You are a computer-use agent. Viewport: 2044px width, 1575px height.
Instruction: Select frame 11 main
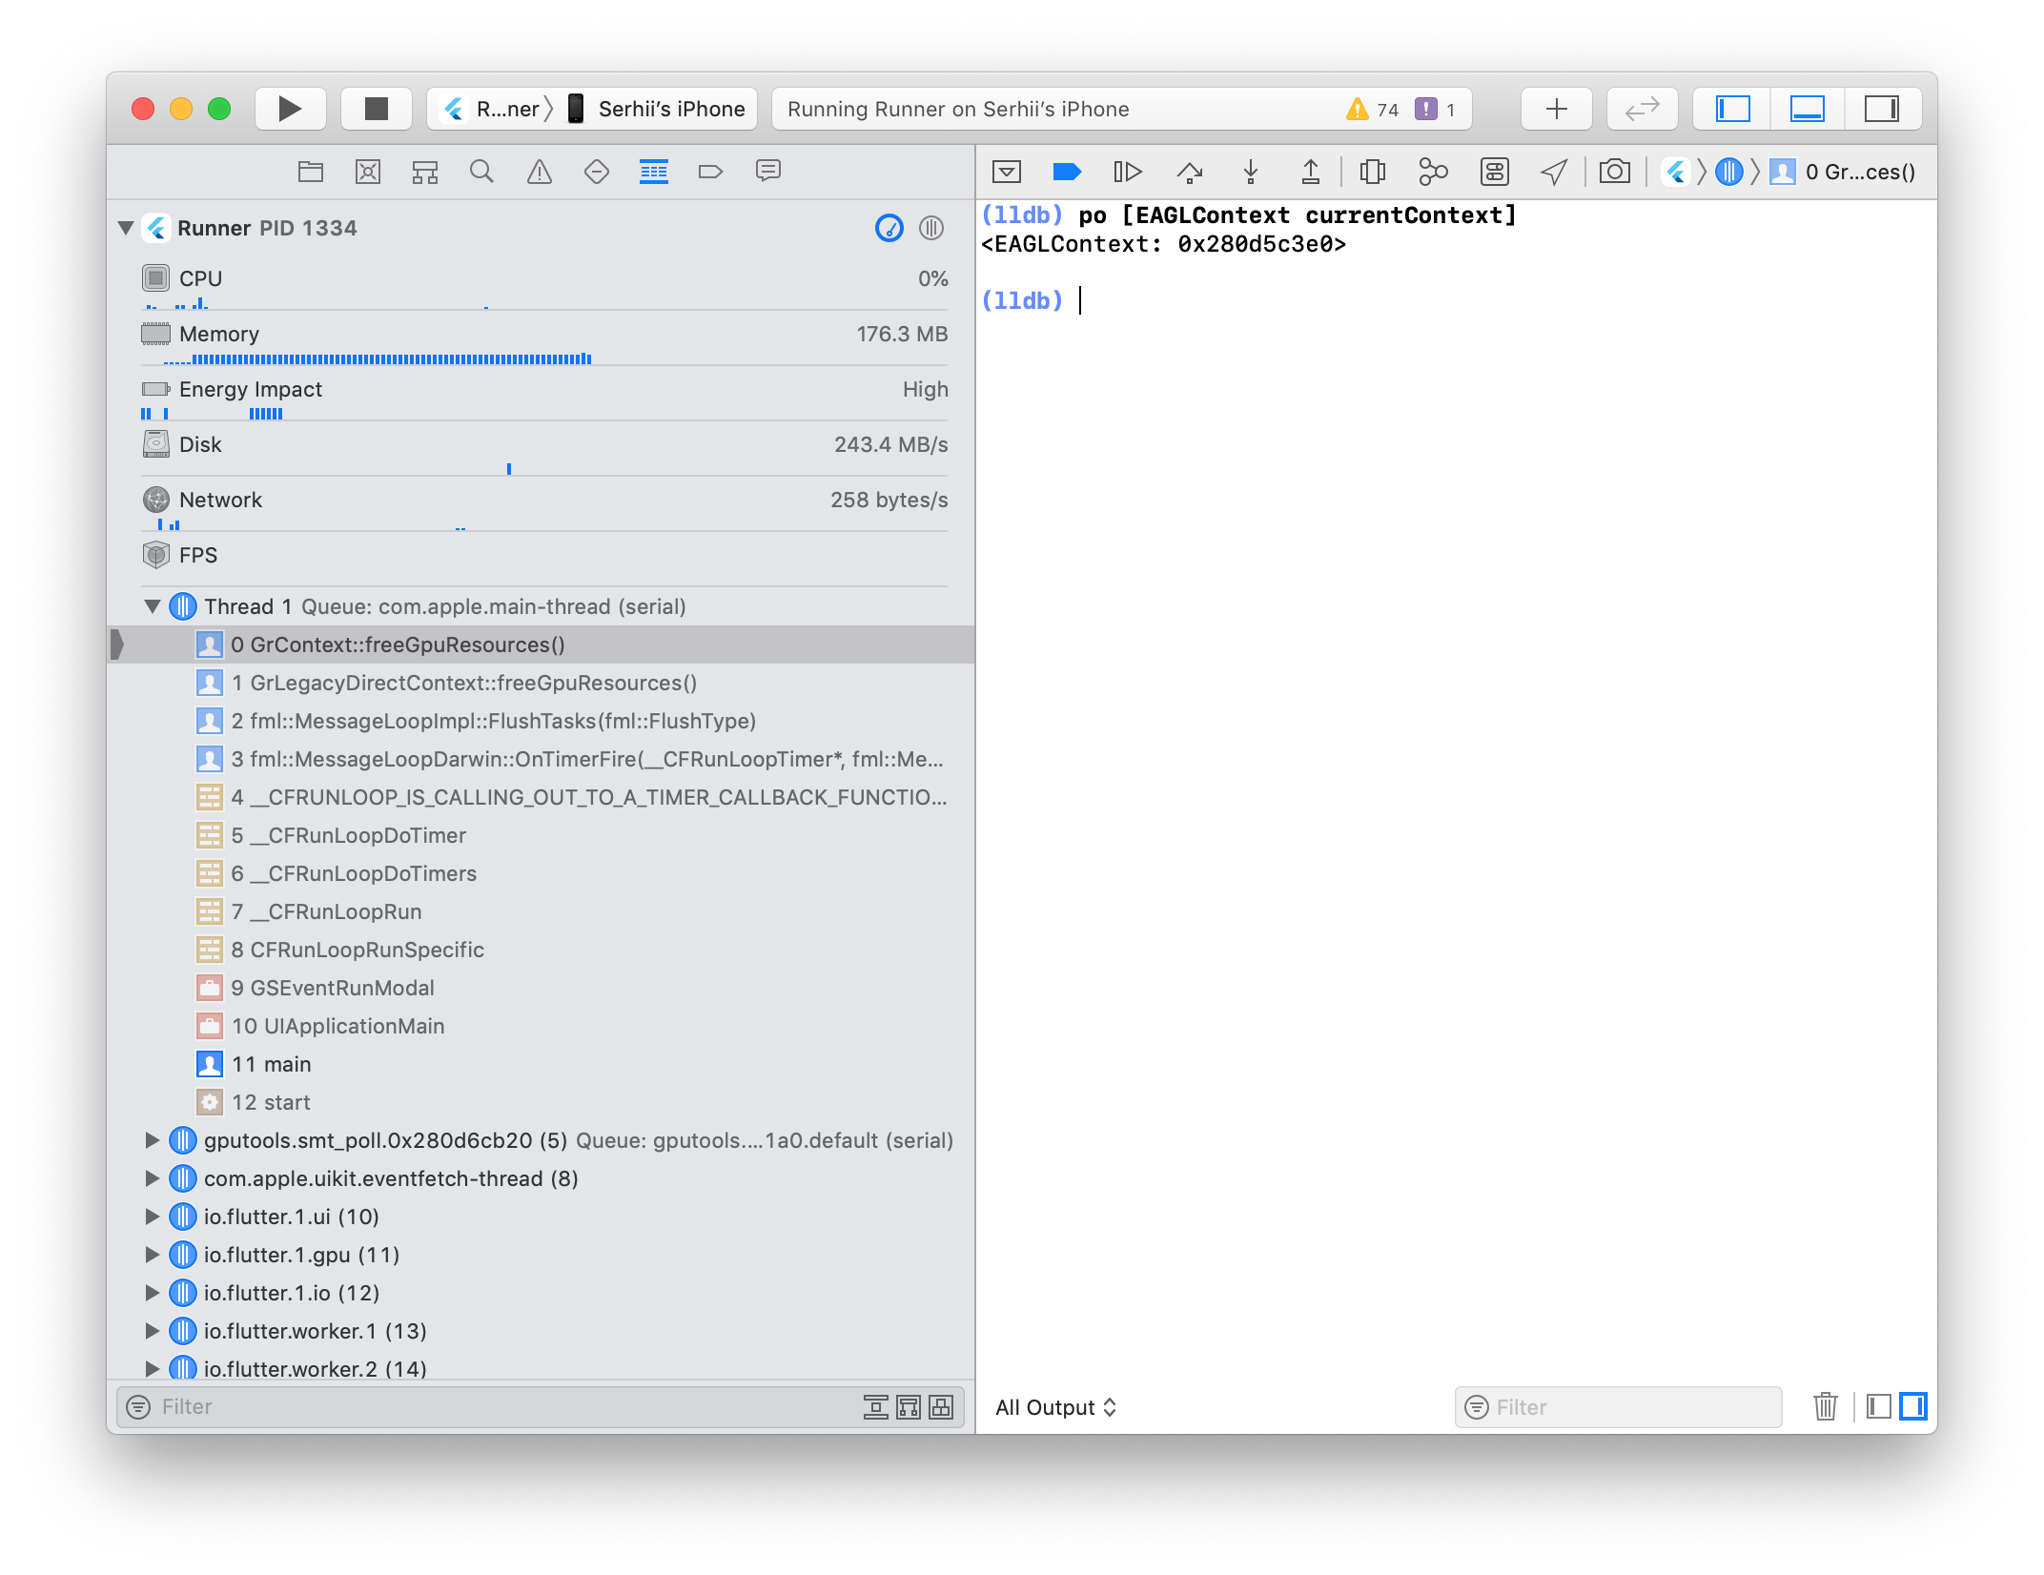coord(541,1064)
